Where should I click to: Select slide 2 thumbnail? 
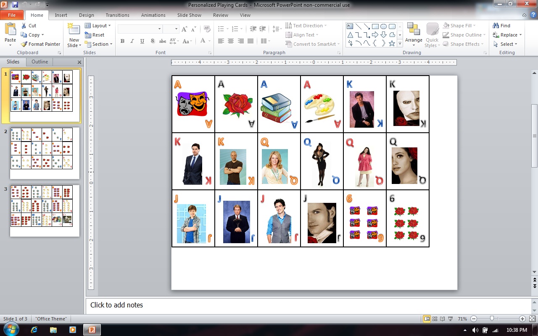click(45, 153)
